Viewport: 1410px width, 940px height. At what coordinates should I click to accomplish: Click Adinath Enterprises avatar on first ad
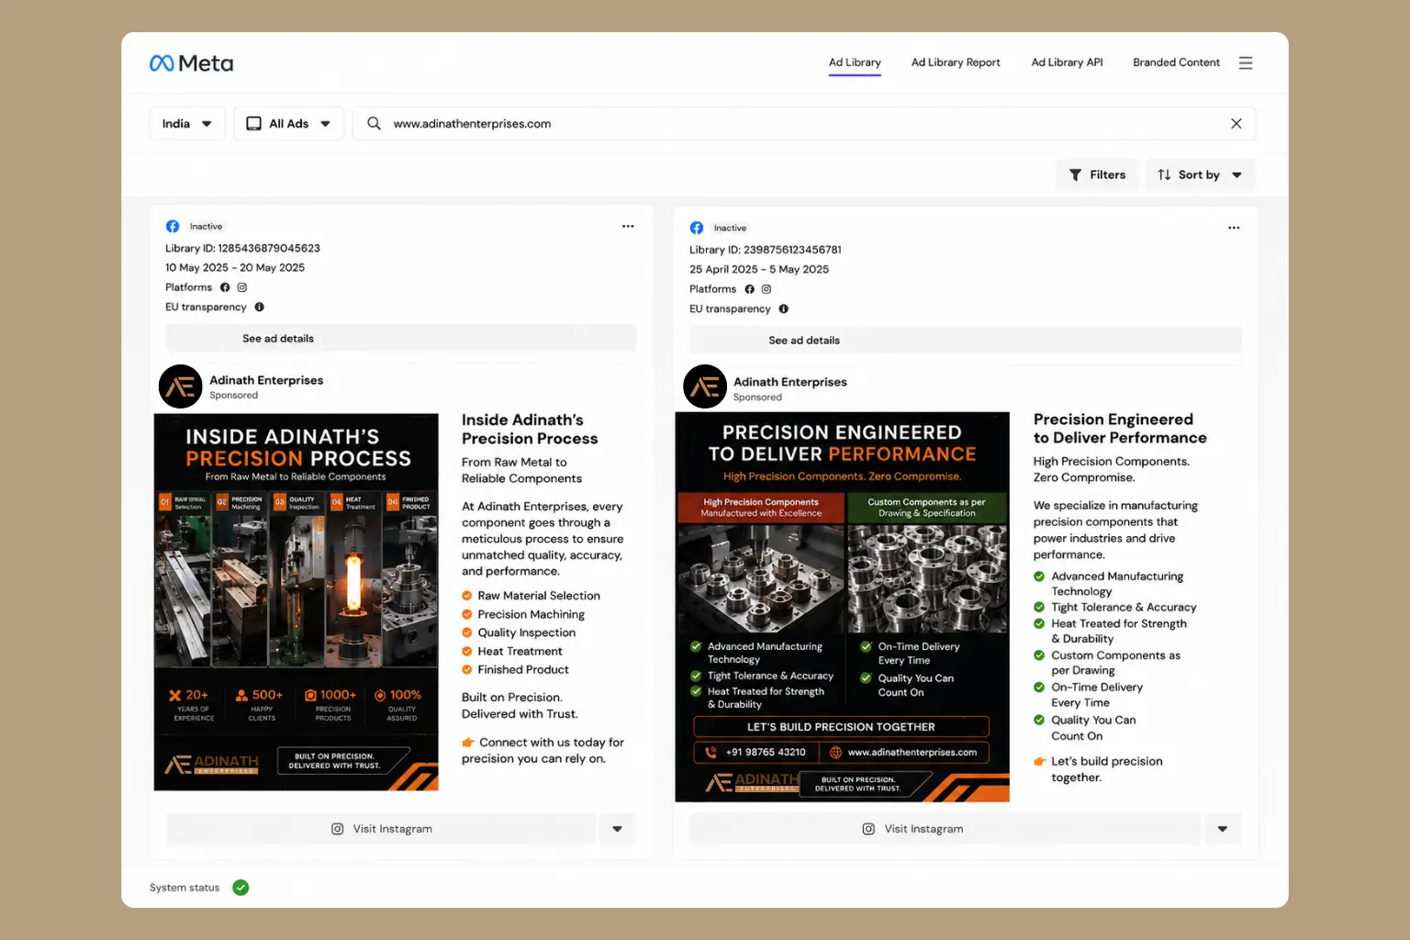tap(181, 386)
